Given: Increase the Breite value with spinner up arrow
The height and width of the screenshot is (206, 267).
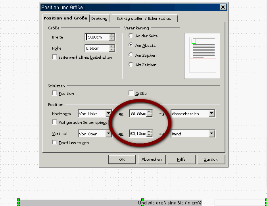Looking at the screenshot, I should coord(112,35).
